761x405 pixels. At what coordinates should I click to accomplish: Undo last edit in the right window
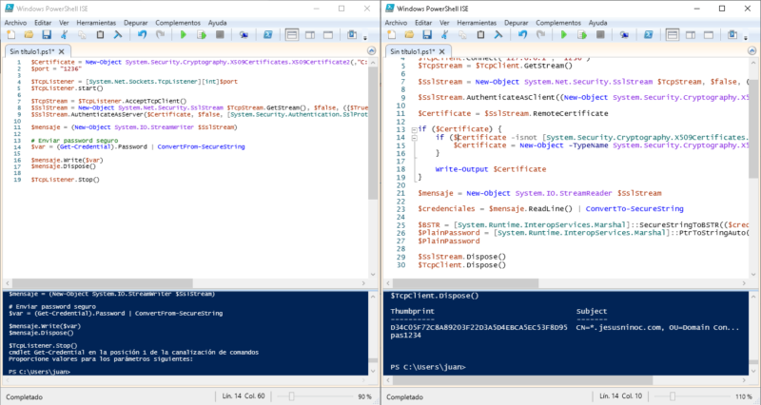point(522,35)
